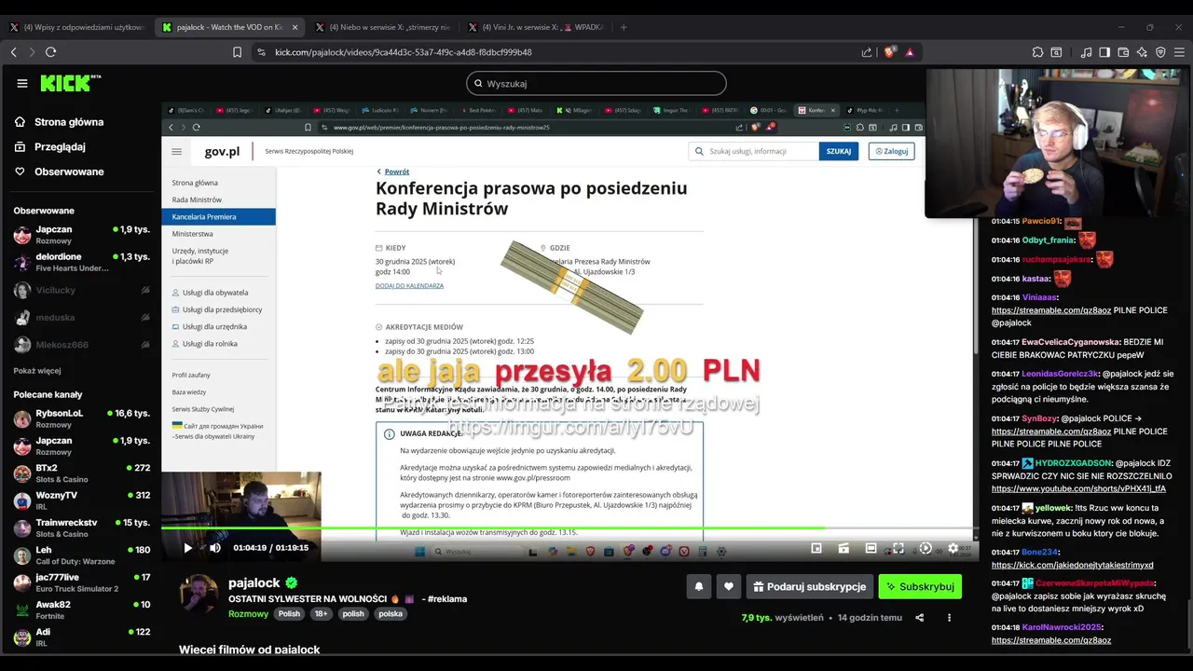Create a clip with clapperboard icon
The height and width of the screenshot is (671, 1193).
[x=843, y=548]
